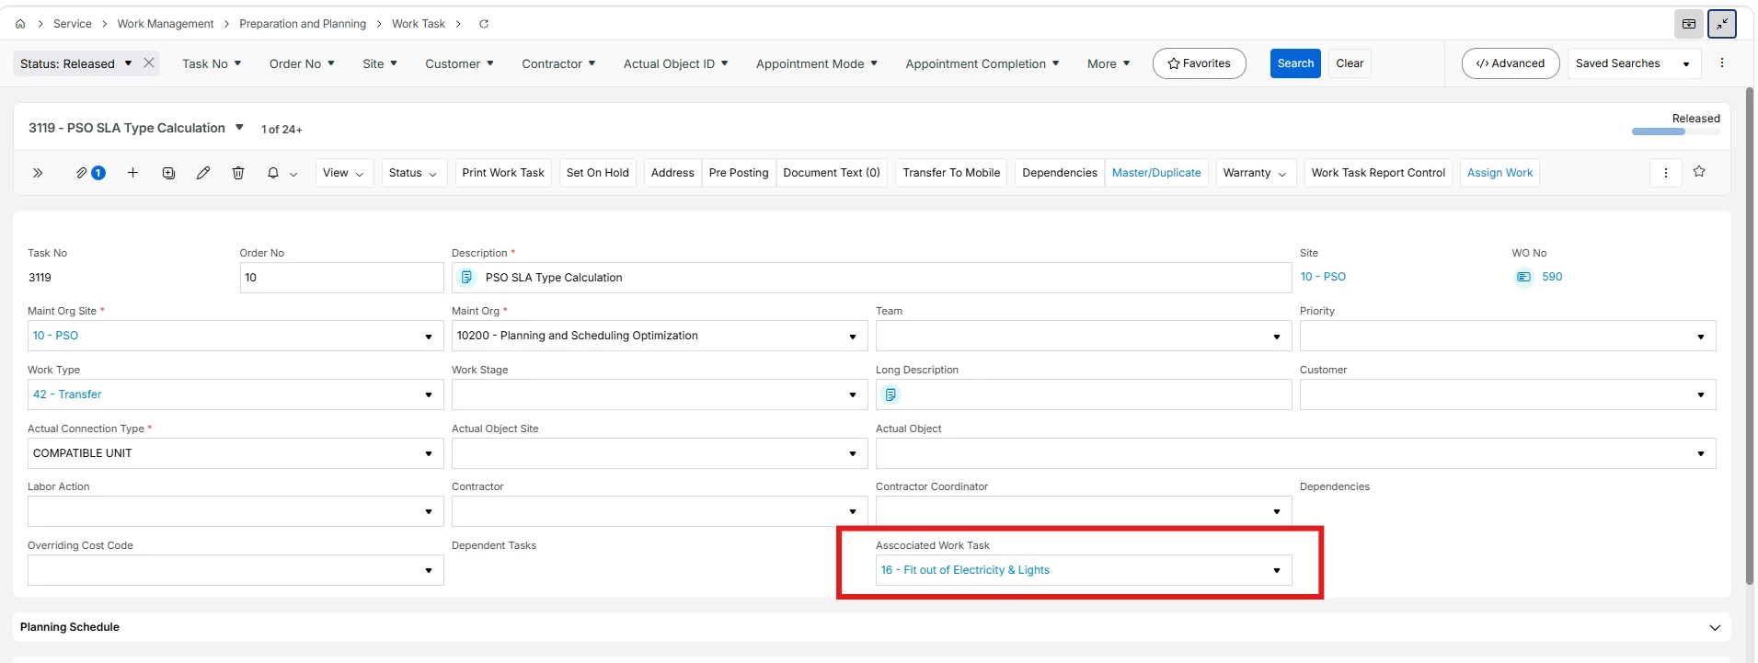Open the Contractor filter dropdown
Viewport: 1758px width, 663px height.
point(558,63)
